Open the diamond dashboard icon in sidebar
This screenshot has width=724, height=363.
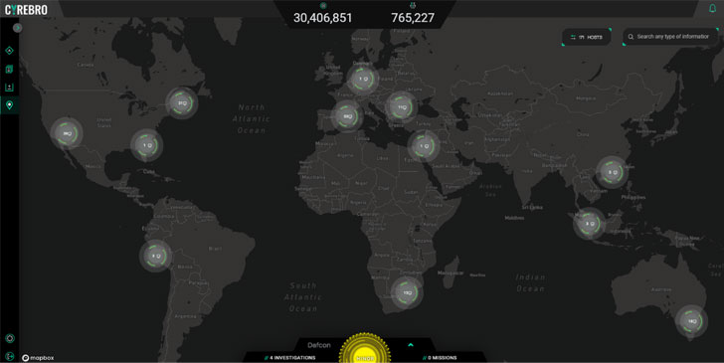(x=9, y=51)
